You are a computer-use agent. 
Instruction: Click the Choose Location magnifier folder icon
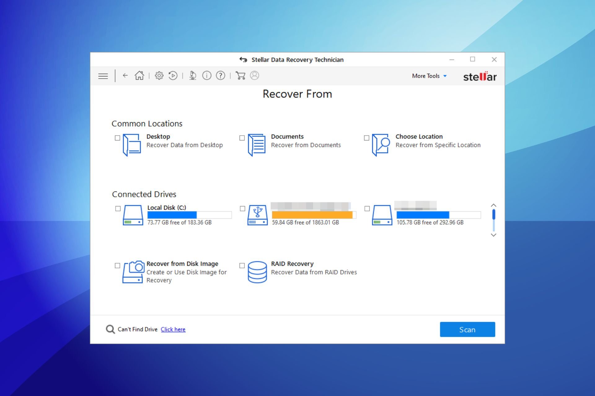(381, 145)
